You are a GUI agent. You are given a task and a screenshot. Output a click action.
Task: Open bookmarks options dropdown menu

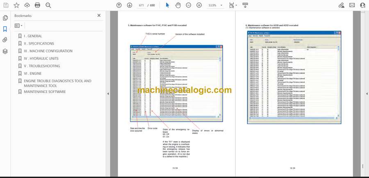pos(18,26)
